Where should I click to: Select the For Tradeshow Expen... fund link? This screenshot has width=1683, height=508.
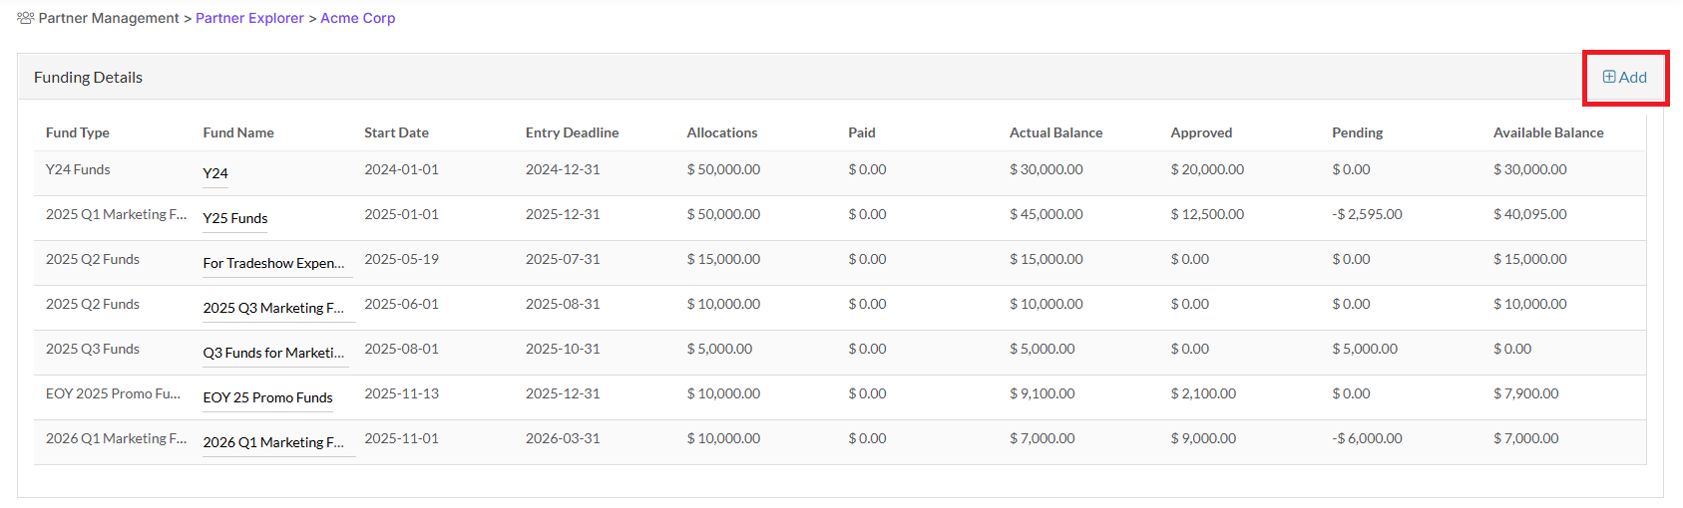(x=273, y=263)
